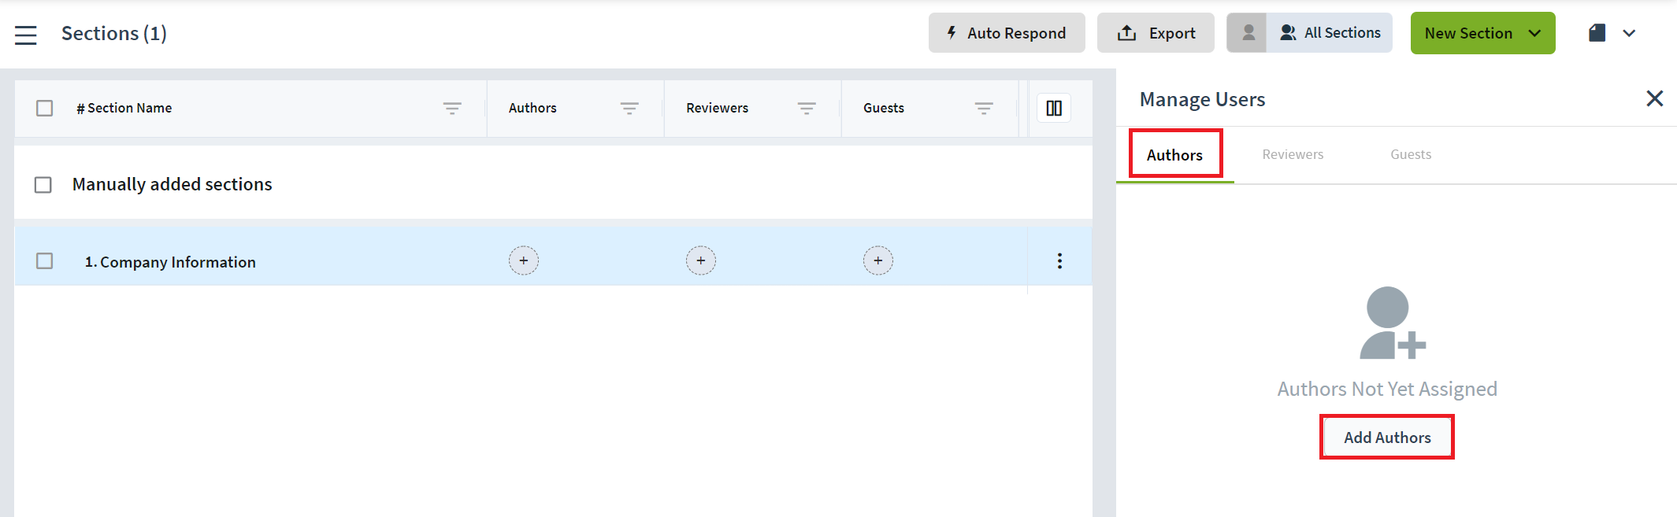Open the dark document icon in header
The width and height of the screenshot is (1677, 517).
tap(1597, 33)
